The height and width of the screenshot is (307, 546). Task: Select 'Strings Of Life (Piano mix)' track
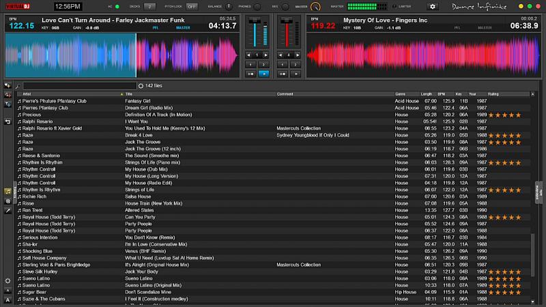(x=274, y=162)
